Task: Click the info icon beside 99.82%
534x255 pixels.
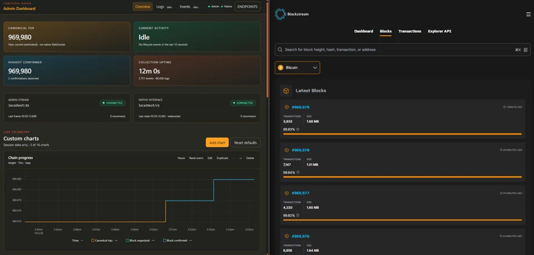Action: (298, 215)
